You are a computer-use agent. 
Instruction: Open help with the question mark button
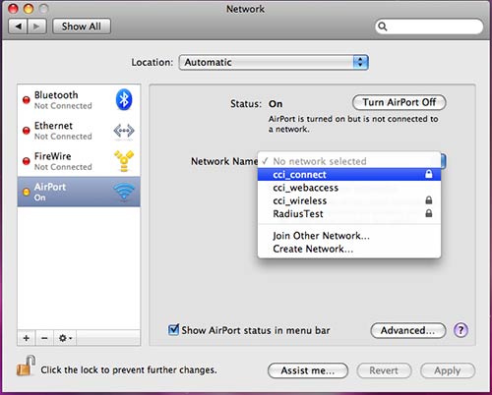461,330
